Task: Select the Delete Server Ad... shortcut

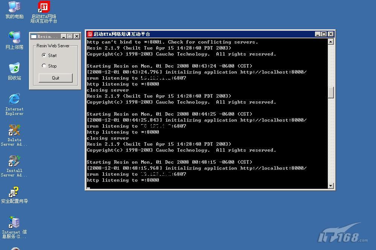Action: point(14,131)
